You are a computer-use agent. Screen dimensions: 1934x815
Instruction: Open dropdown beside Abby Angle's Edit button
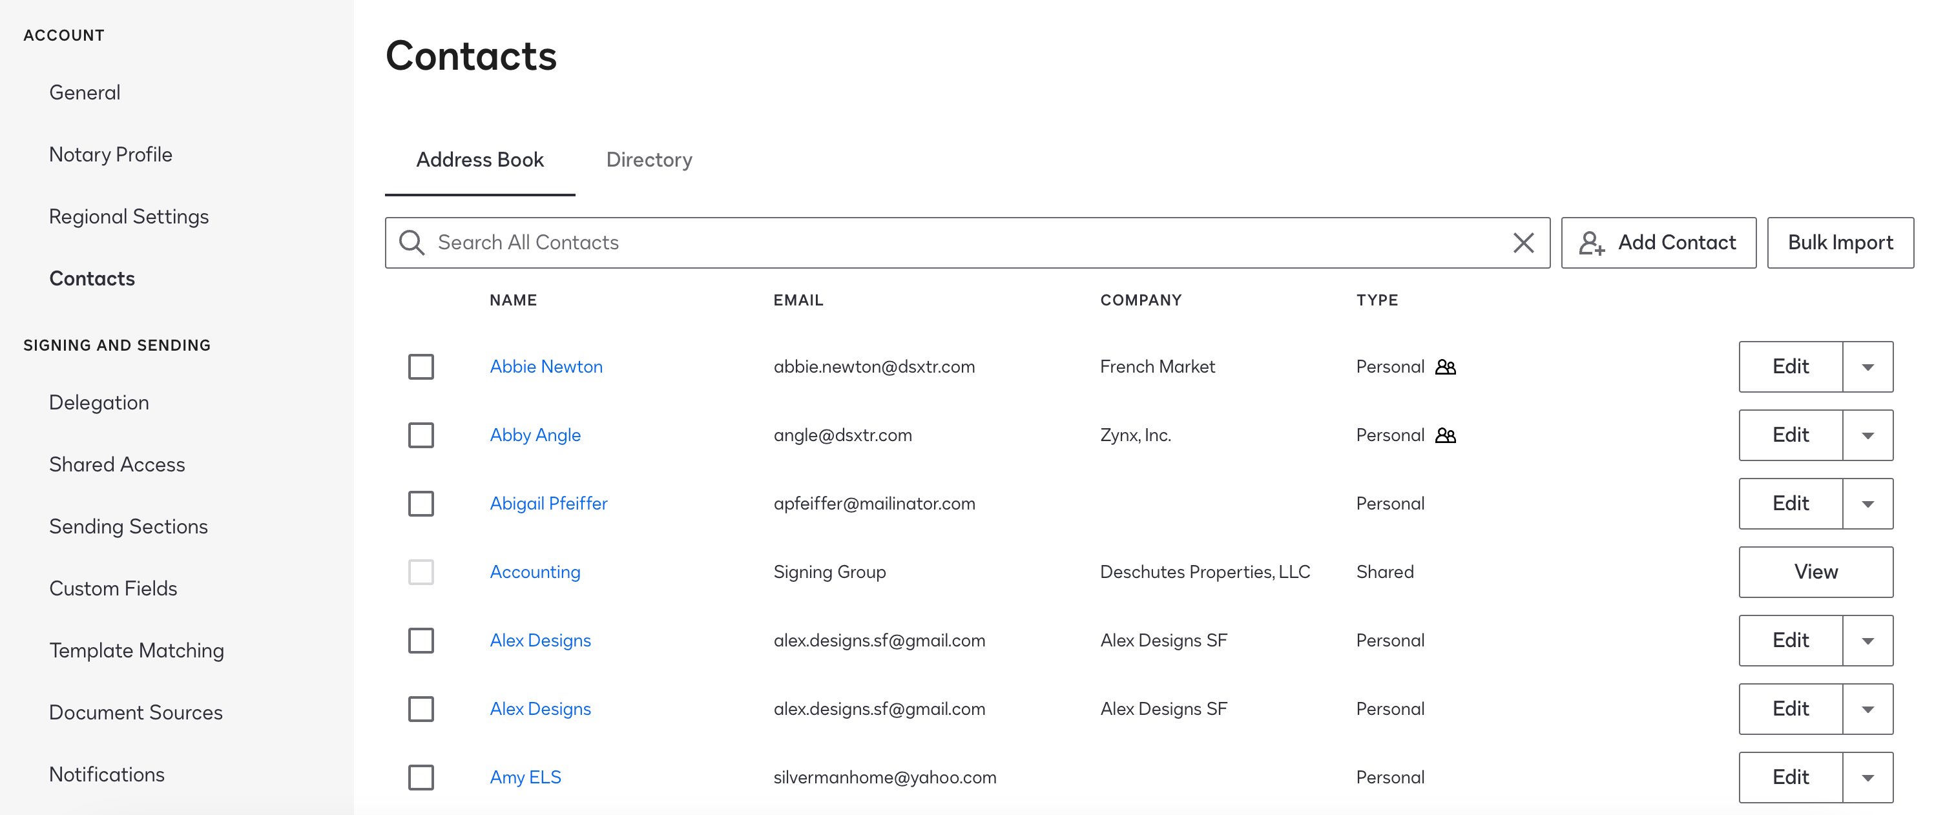[1868, 435]
